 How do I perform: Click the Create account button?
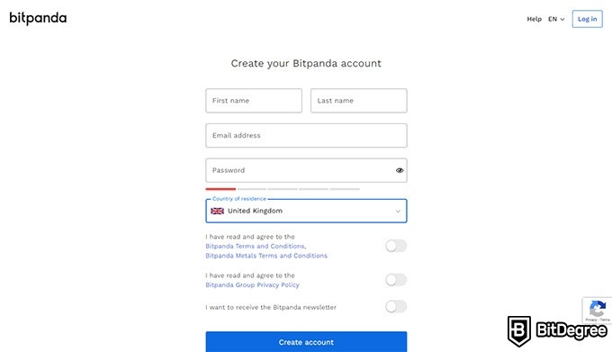pos(306,342)
